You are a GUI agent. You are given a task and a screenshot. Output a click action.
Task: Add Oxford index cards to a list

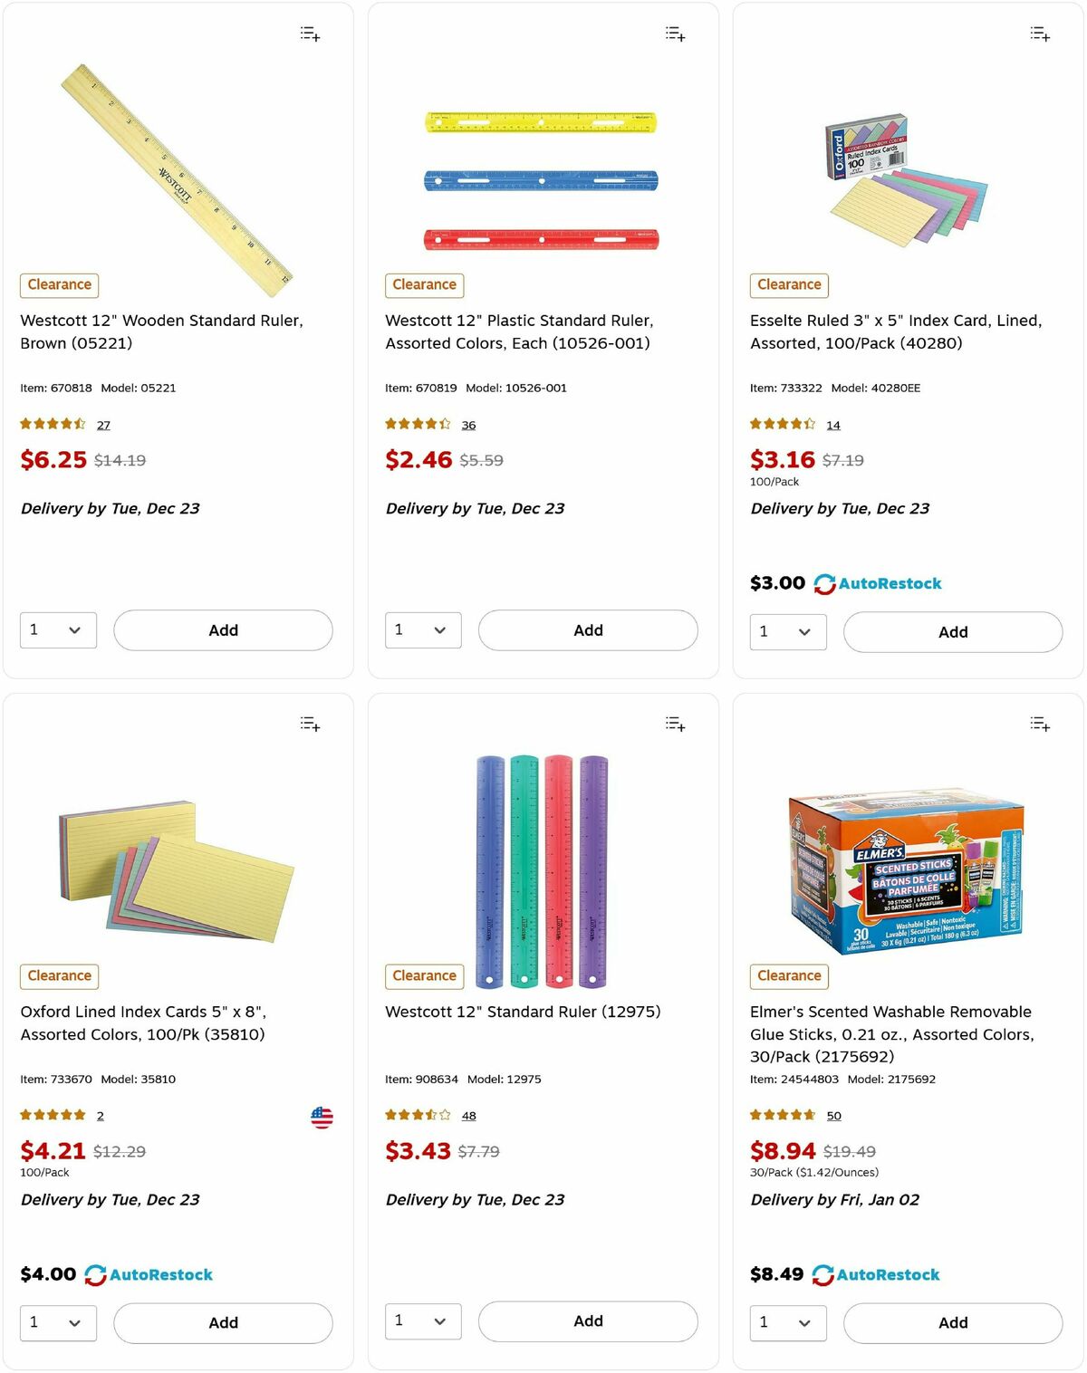(310, 725)
